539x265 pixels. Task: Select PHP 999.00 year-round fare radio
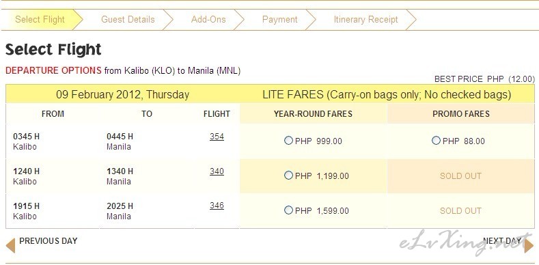pyautogui.click(x=288, y=141)
